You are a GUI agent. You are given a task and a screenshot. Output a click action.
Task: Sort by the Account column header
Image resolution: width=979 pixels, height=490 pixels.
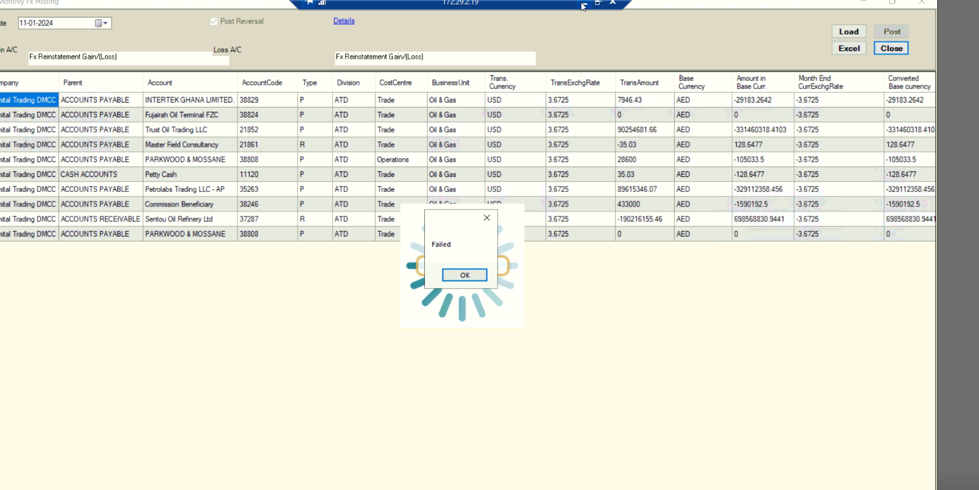160,82
